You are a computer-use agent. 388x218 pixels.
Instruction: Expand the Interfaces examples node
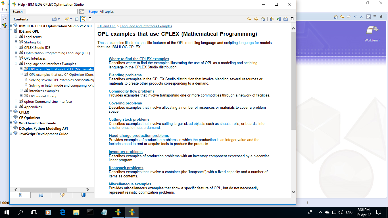click(21, 90)
